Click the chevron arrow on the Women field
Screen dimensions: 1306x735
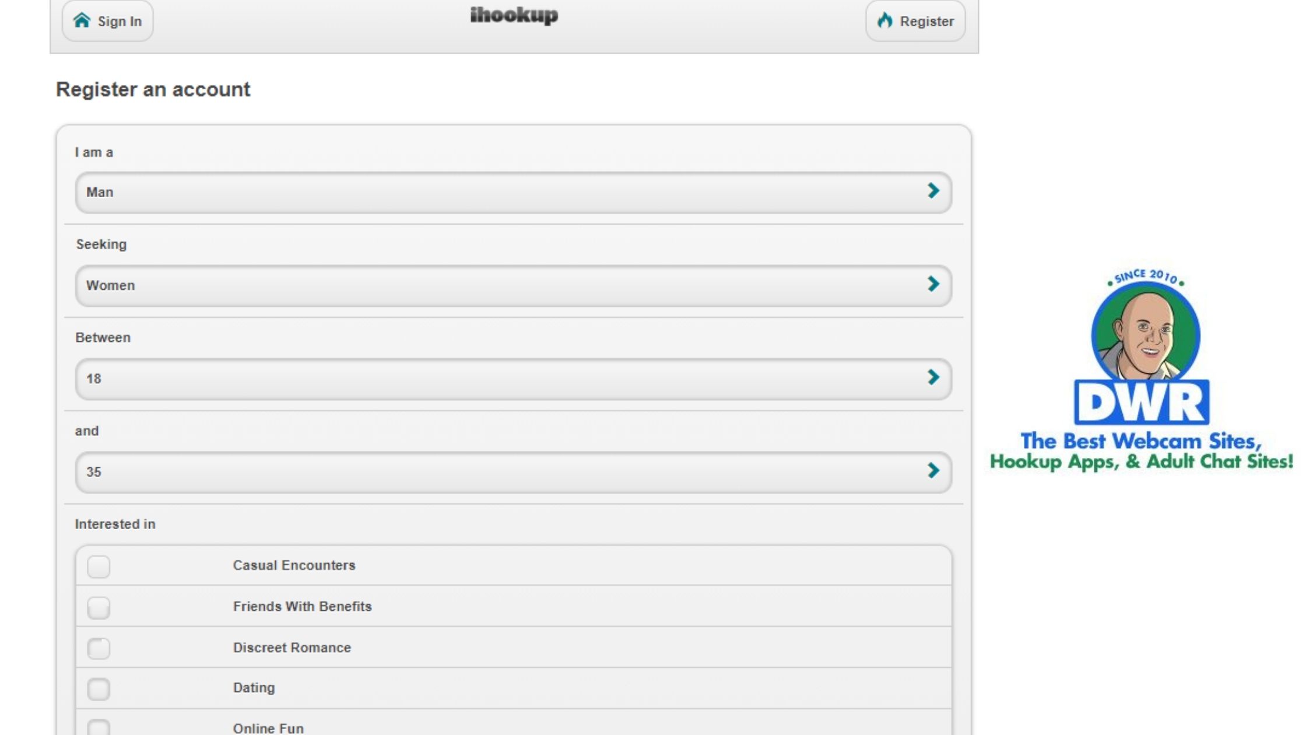933,284
